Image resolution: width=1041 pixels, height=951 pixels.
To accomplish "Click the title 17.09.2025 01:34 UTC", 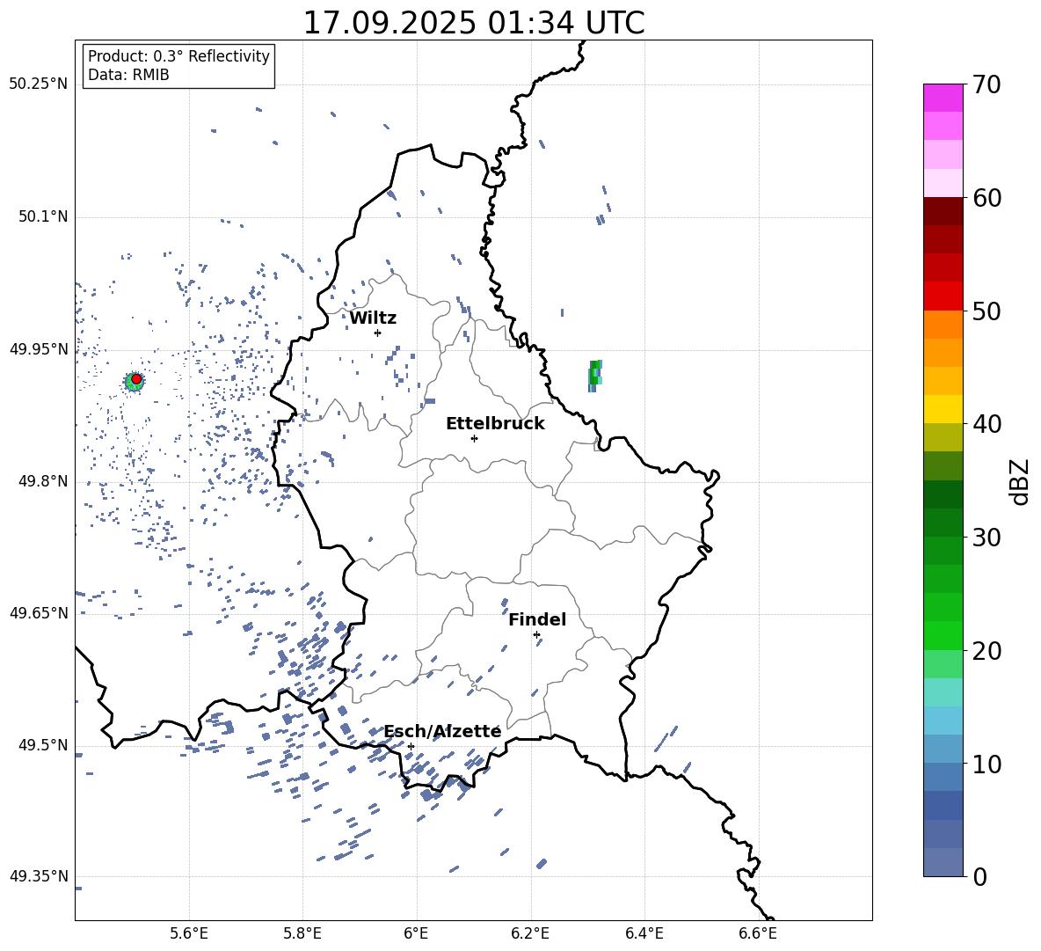I will [473, 23].
